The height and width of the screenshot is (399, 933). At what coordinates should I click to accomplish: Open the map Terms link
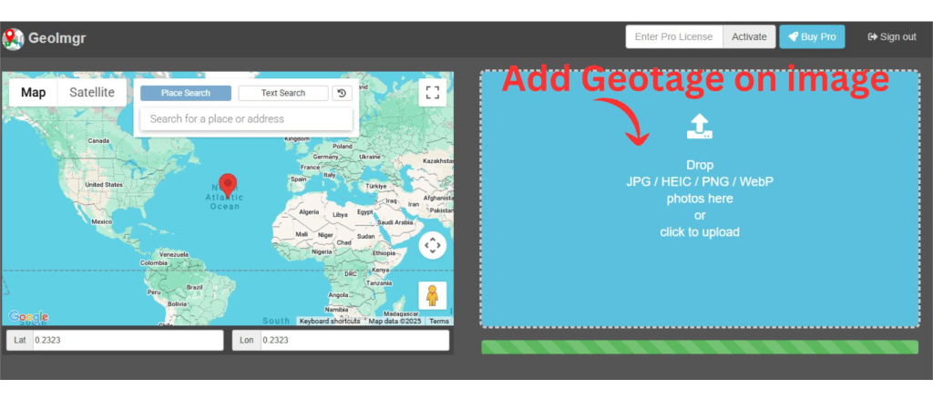coord(439,321)
